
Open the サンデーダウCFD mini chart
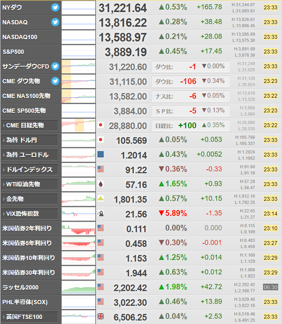pos(79,67)
